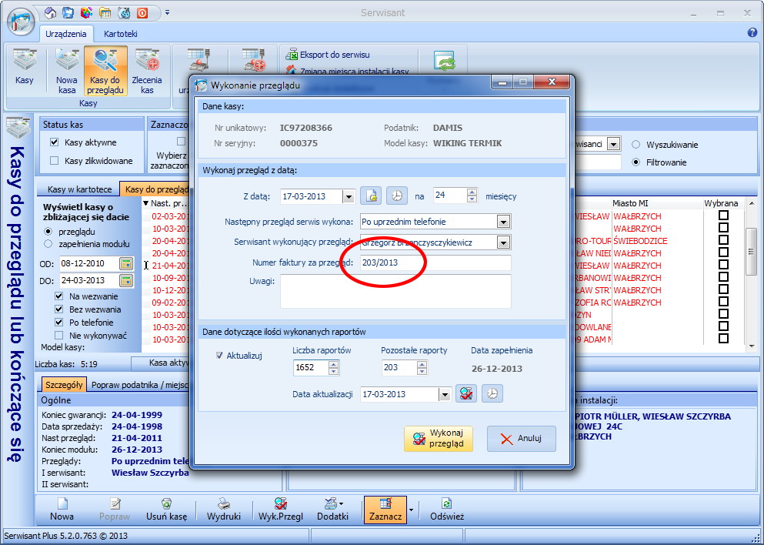Check Wybrana box in first WAŁBRZYCH row
Image resolution: width=764 pixels, height=545 pixels.
723,216
